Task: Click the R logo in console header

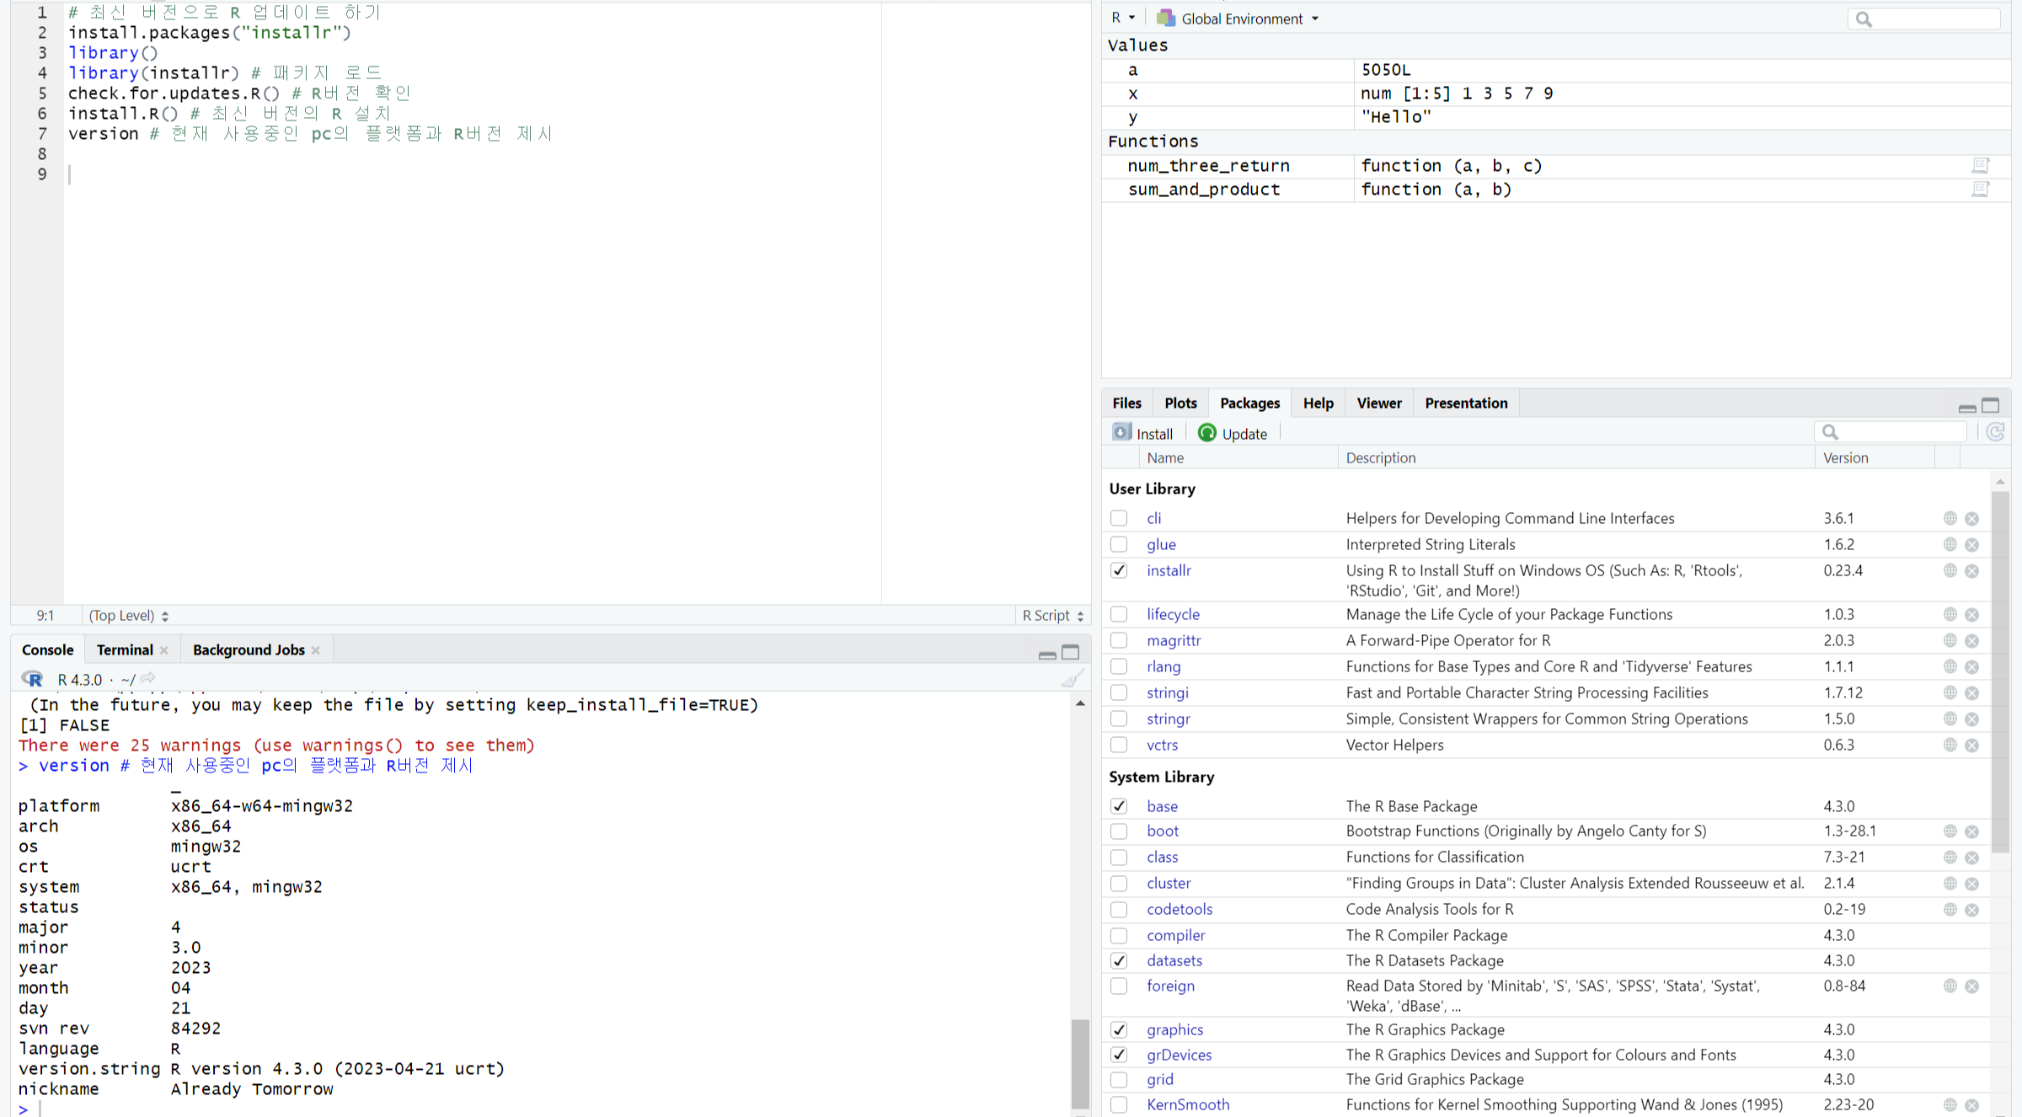Action: pyautogui.click(x=33, y=679)
